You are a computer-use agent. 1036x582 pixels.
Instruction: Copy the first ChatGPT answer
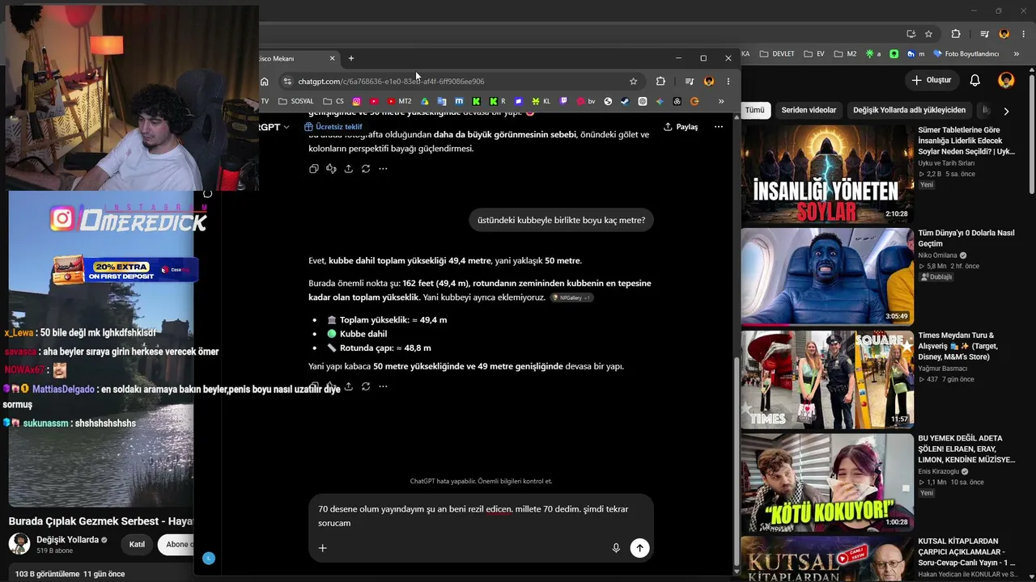click(x=313, y=169)
